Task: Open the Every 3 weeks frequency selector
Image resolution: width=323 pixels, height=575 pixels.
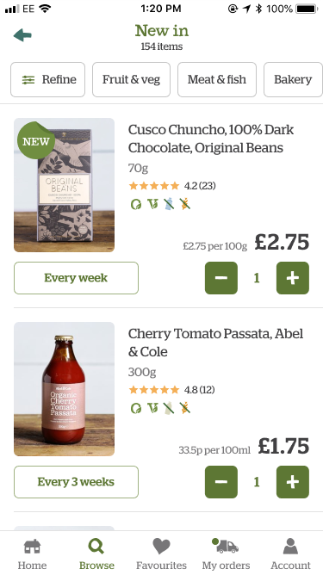Action: tap(76, 482)
